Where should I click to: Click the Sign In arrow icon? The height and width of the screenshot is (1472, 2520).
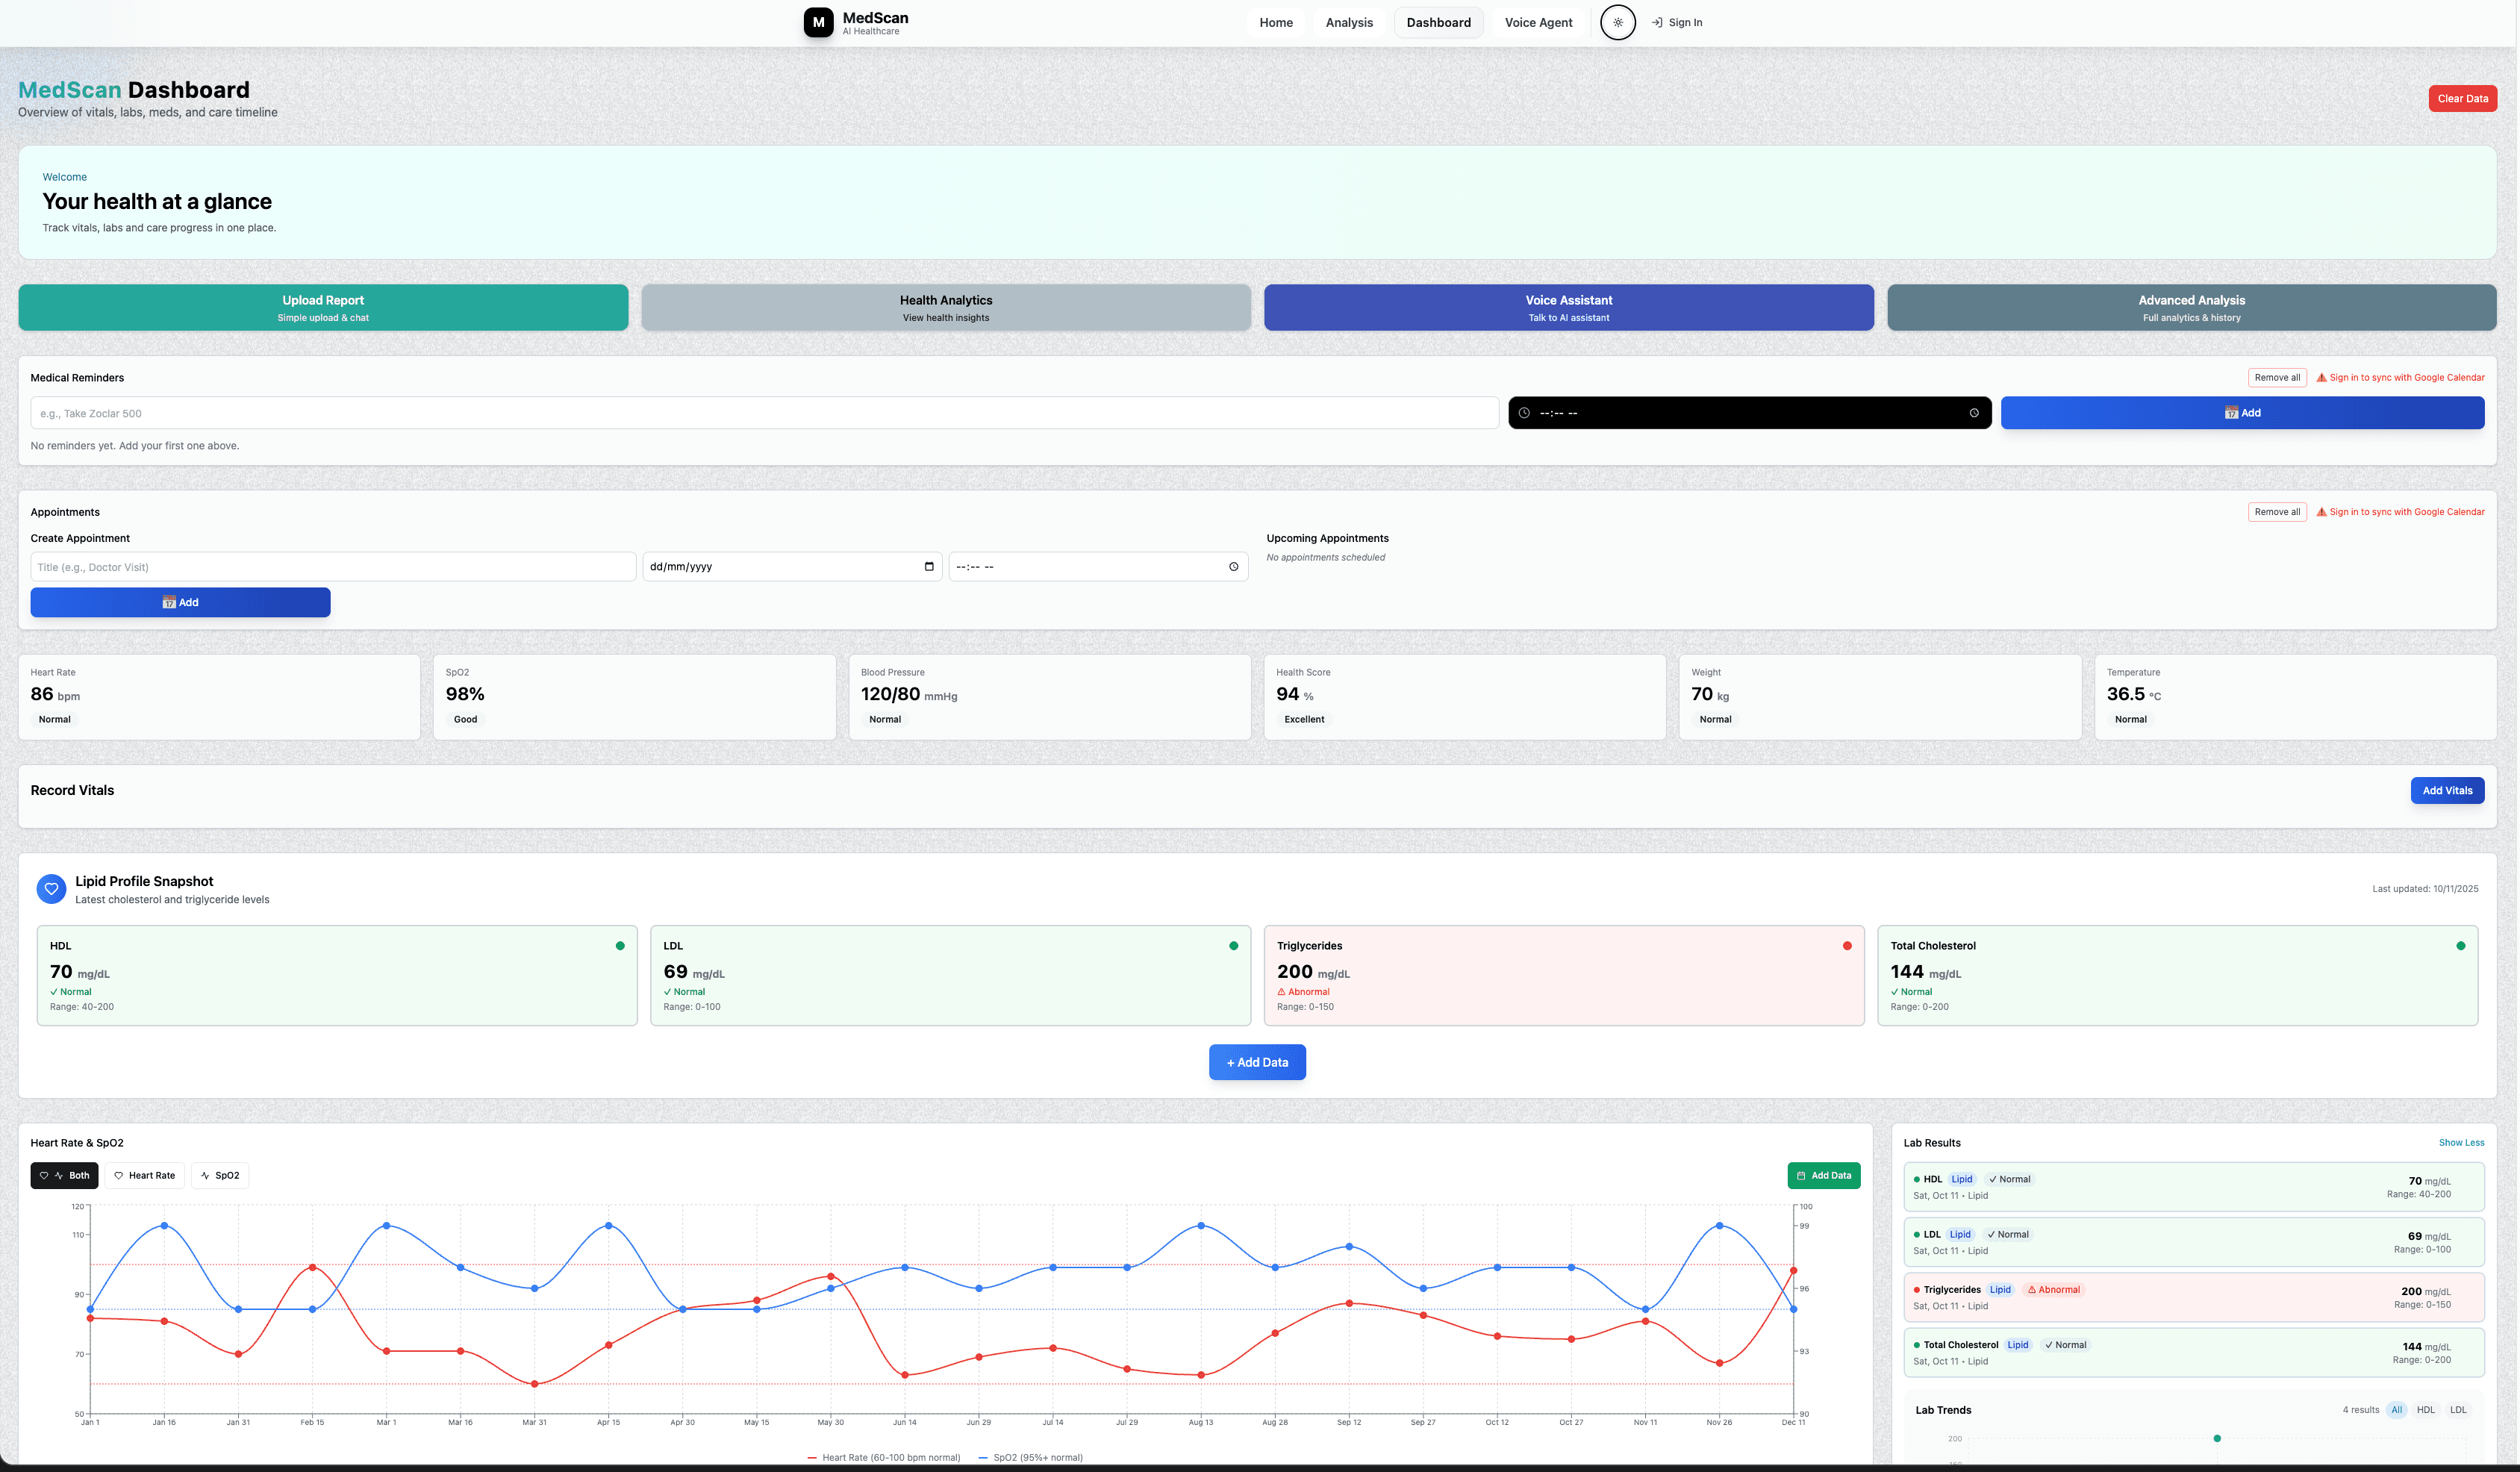pos(1657,22)
